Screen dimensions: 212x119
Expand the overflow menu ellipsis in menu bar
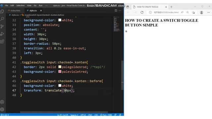[46, 6]
